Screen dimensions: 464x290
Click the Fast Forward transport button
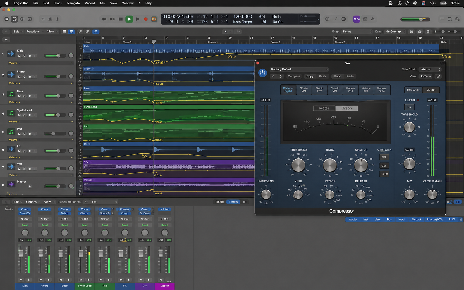(112, 19)
